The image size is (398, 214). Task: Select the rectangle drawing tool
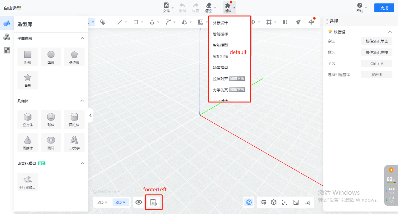[x=136, y=22]
